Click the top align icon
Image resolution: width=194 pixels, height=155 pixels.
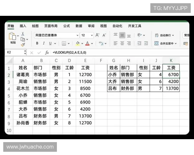click(115, 35)
